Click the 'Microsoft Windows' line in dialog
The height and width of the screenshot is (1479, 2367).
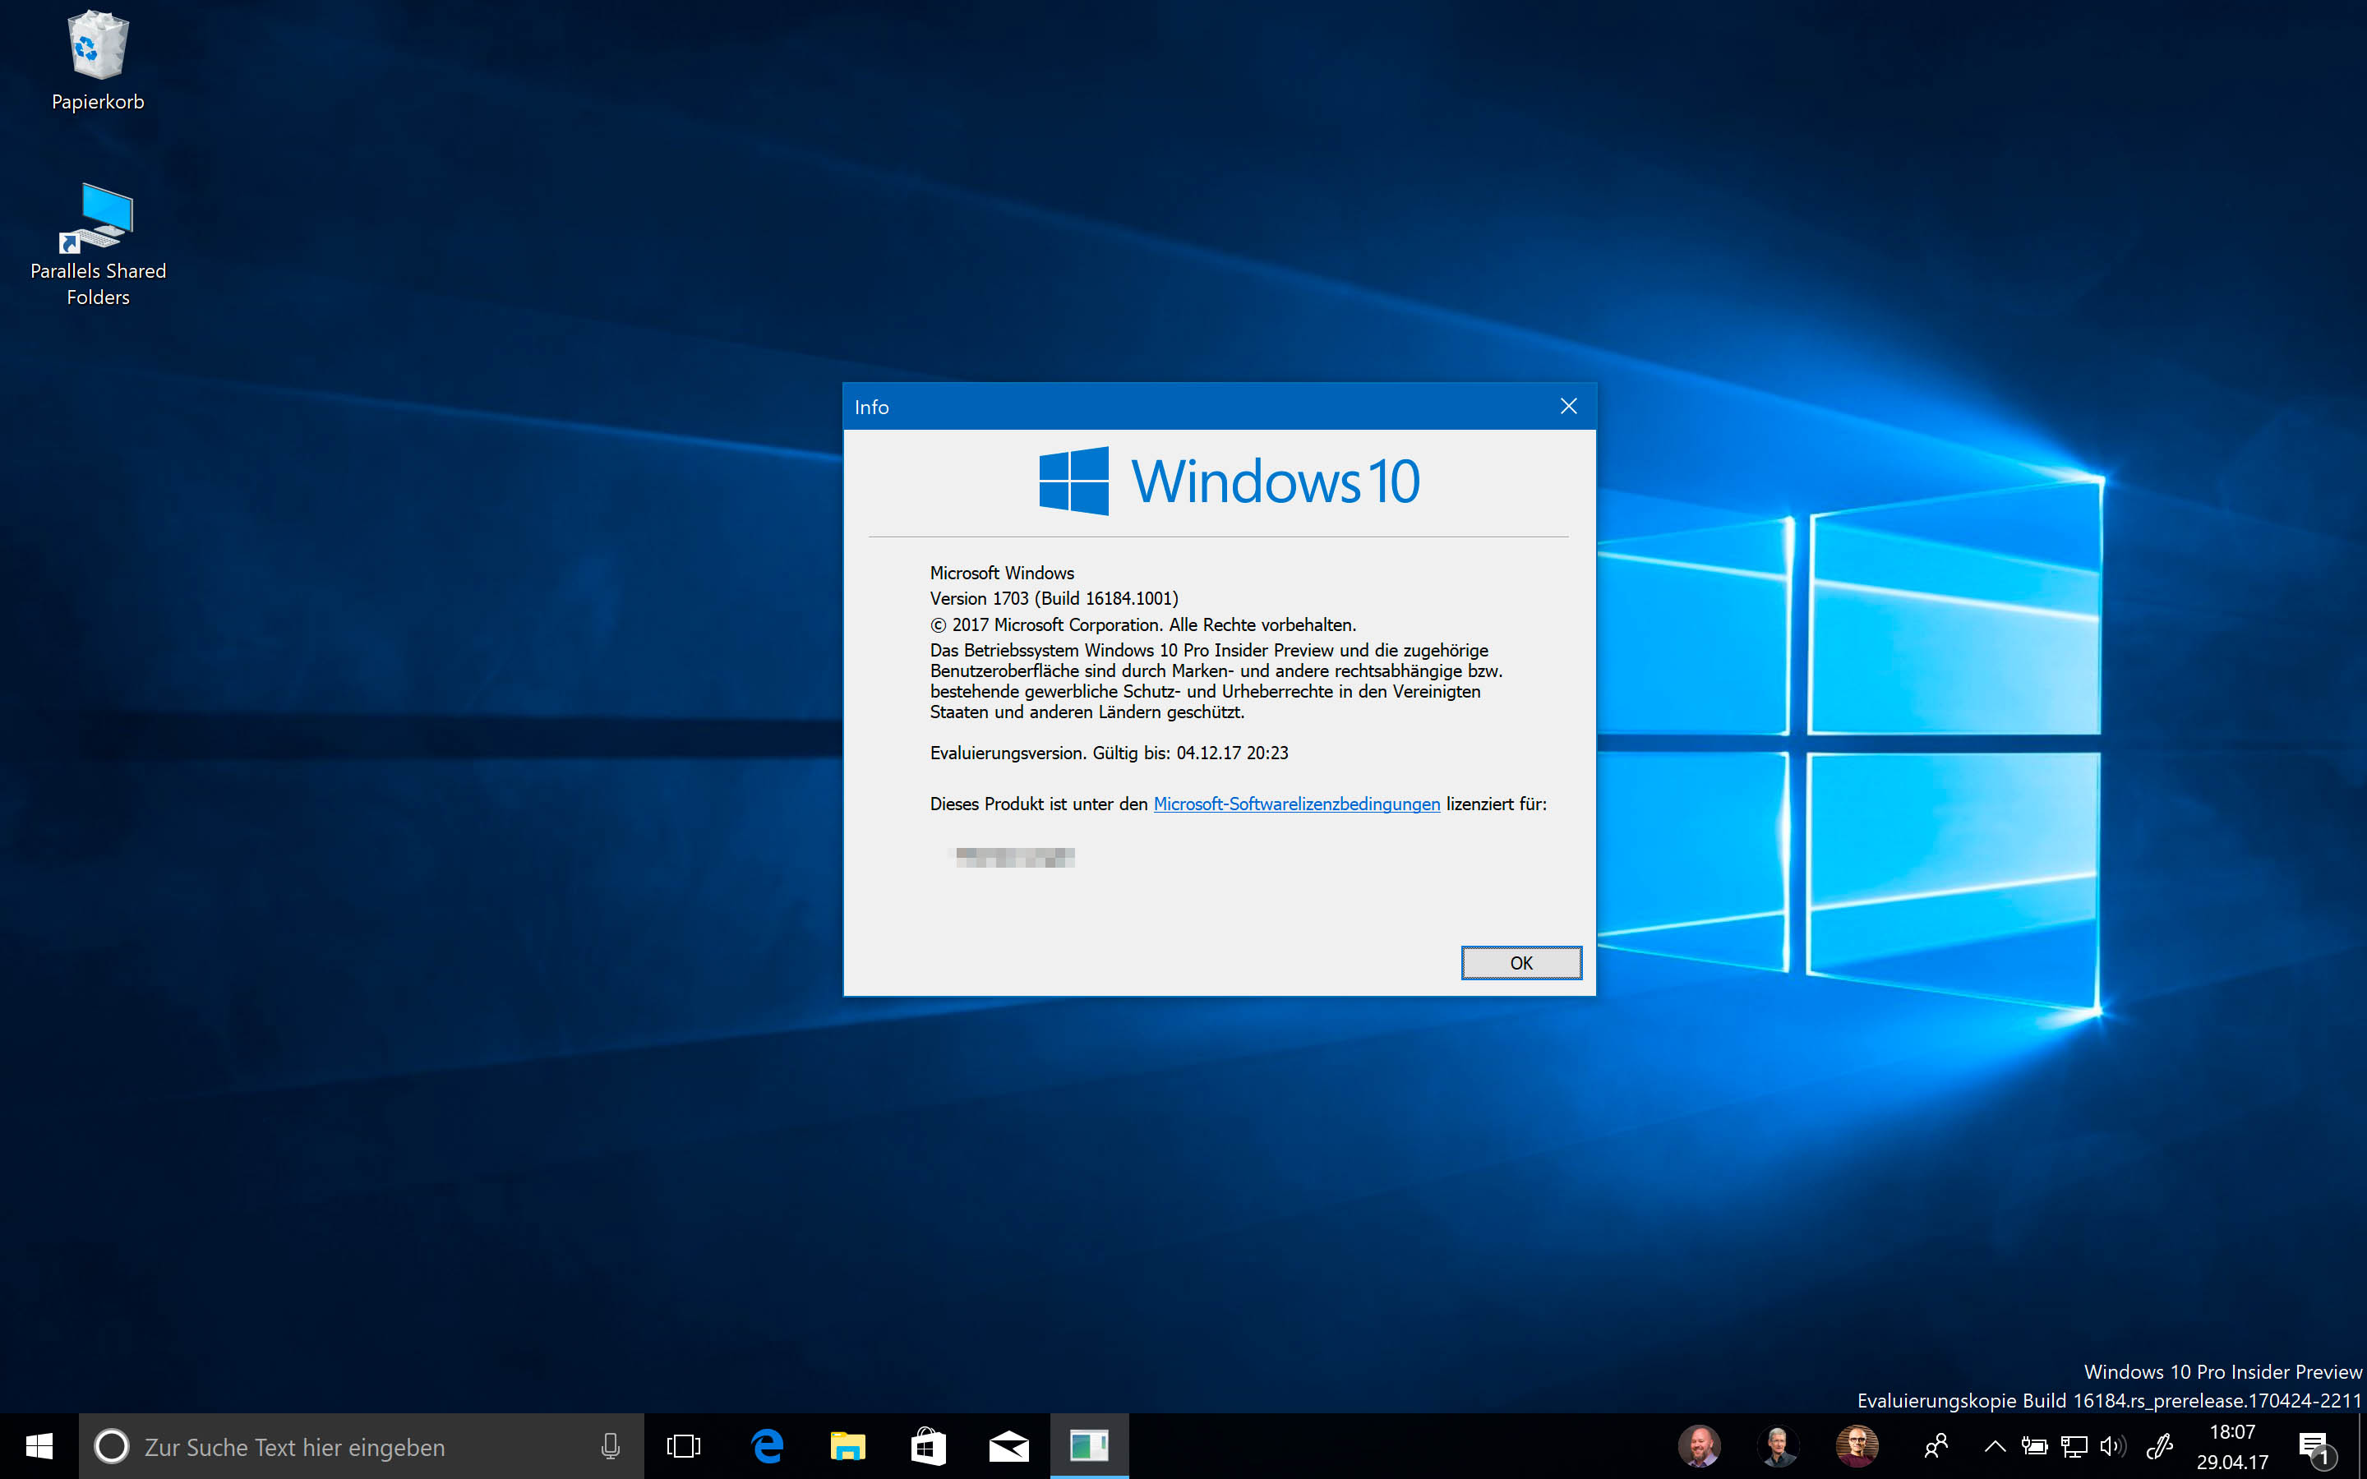1002,574
